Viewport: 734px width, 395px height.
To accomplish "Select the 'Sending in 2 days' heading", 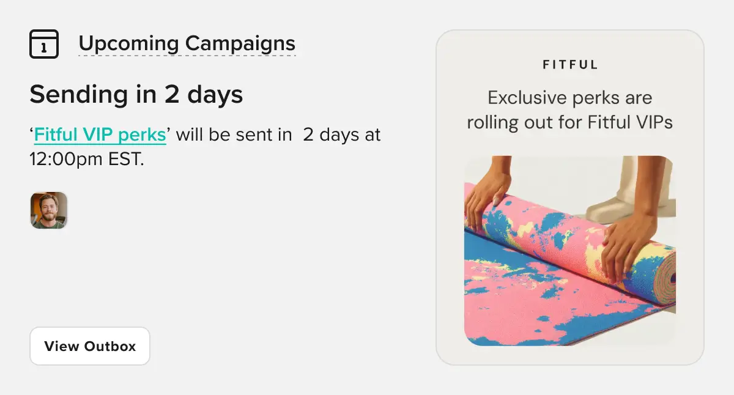I will (136, 94).
